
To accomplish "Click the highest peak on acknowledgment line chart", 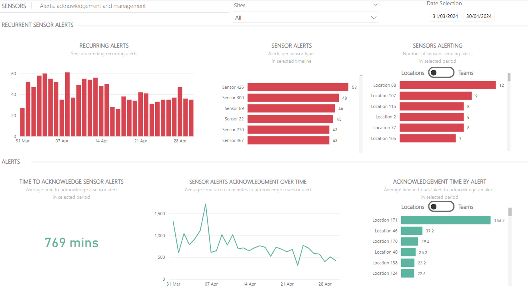I will pyautogui.click(x=206, y=204).
